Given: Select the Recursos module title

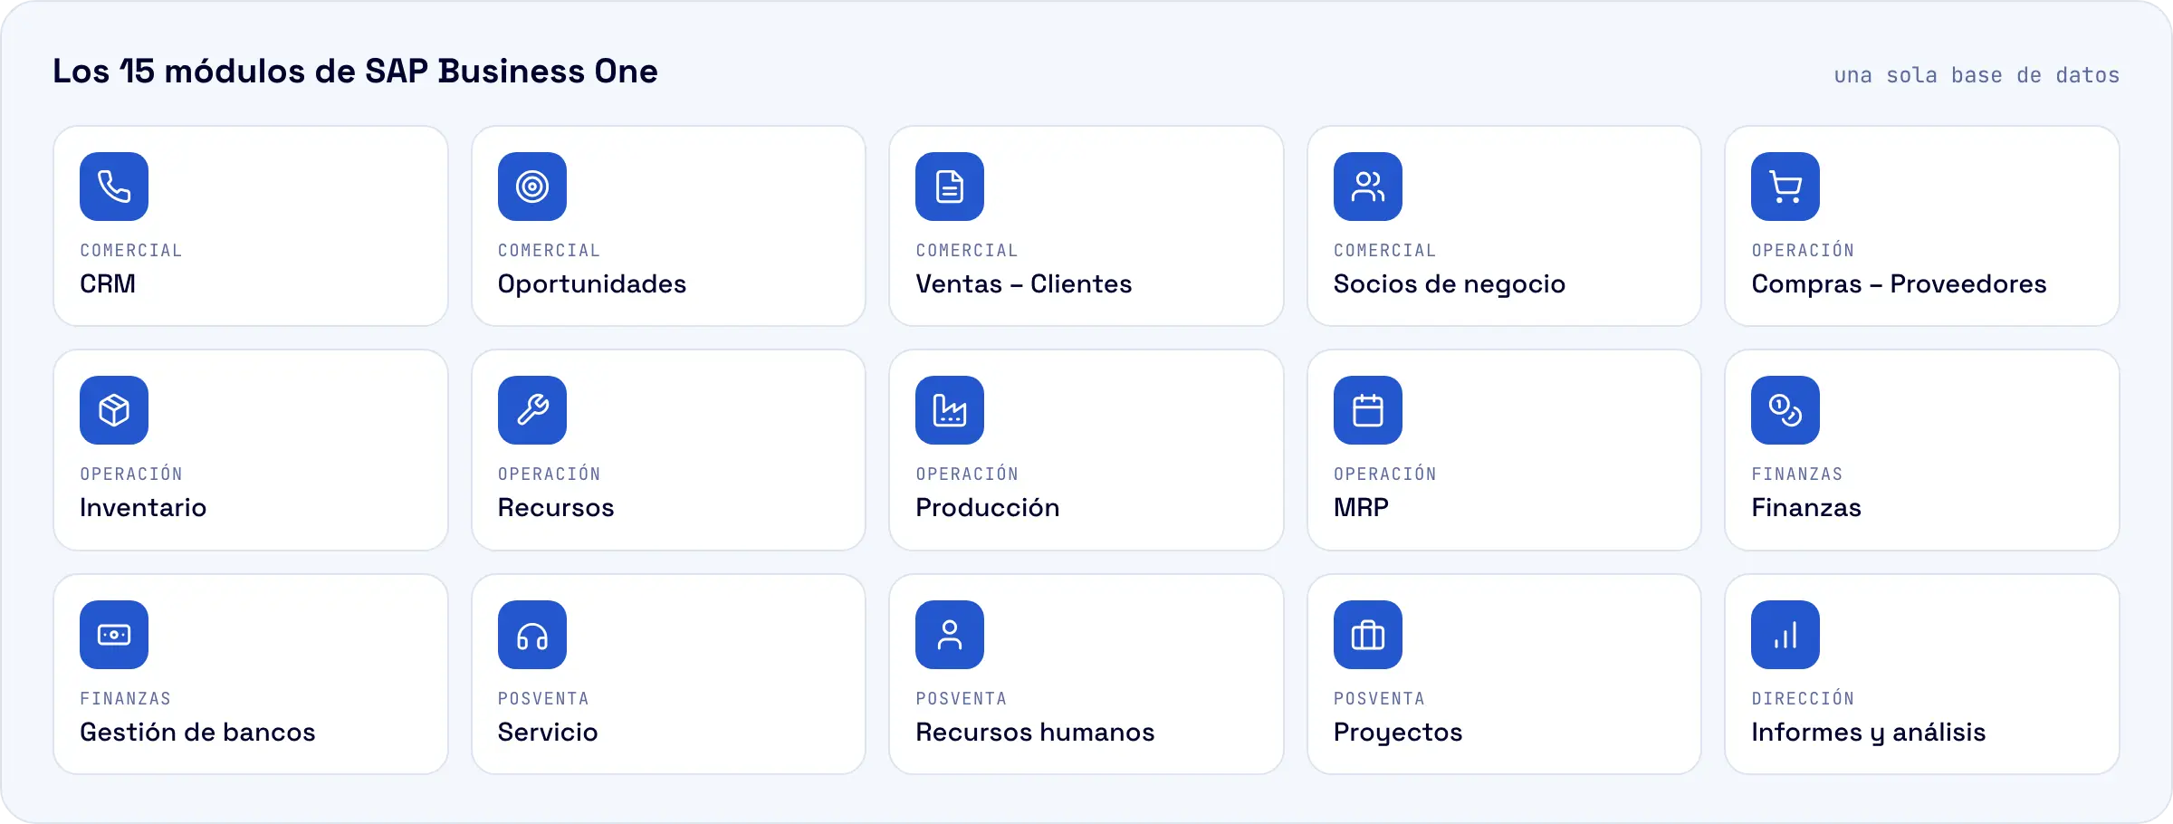Looking at the screenshot, I should pyautogui.click(x=556, y=507).
